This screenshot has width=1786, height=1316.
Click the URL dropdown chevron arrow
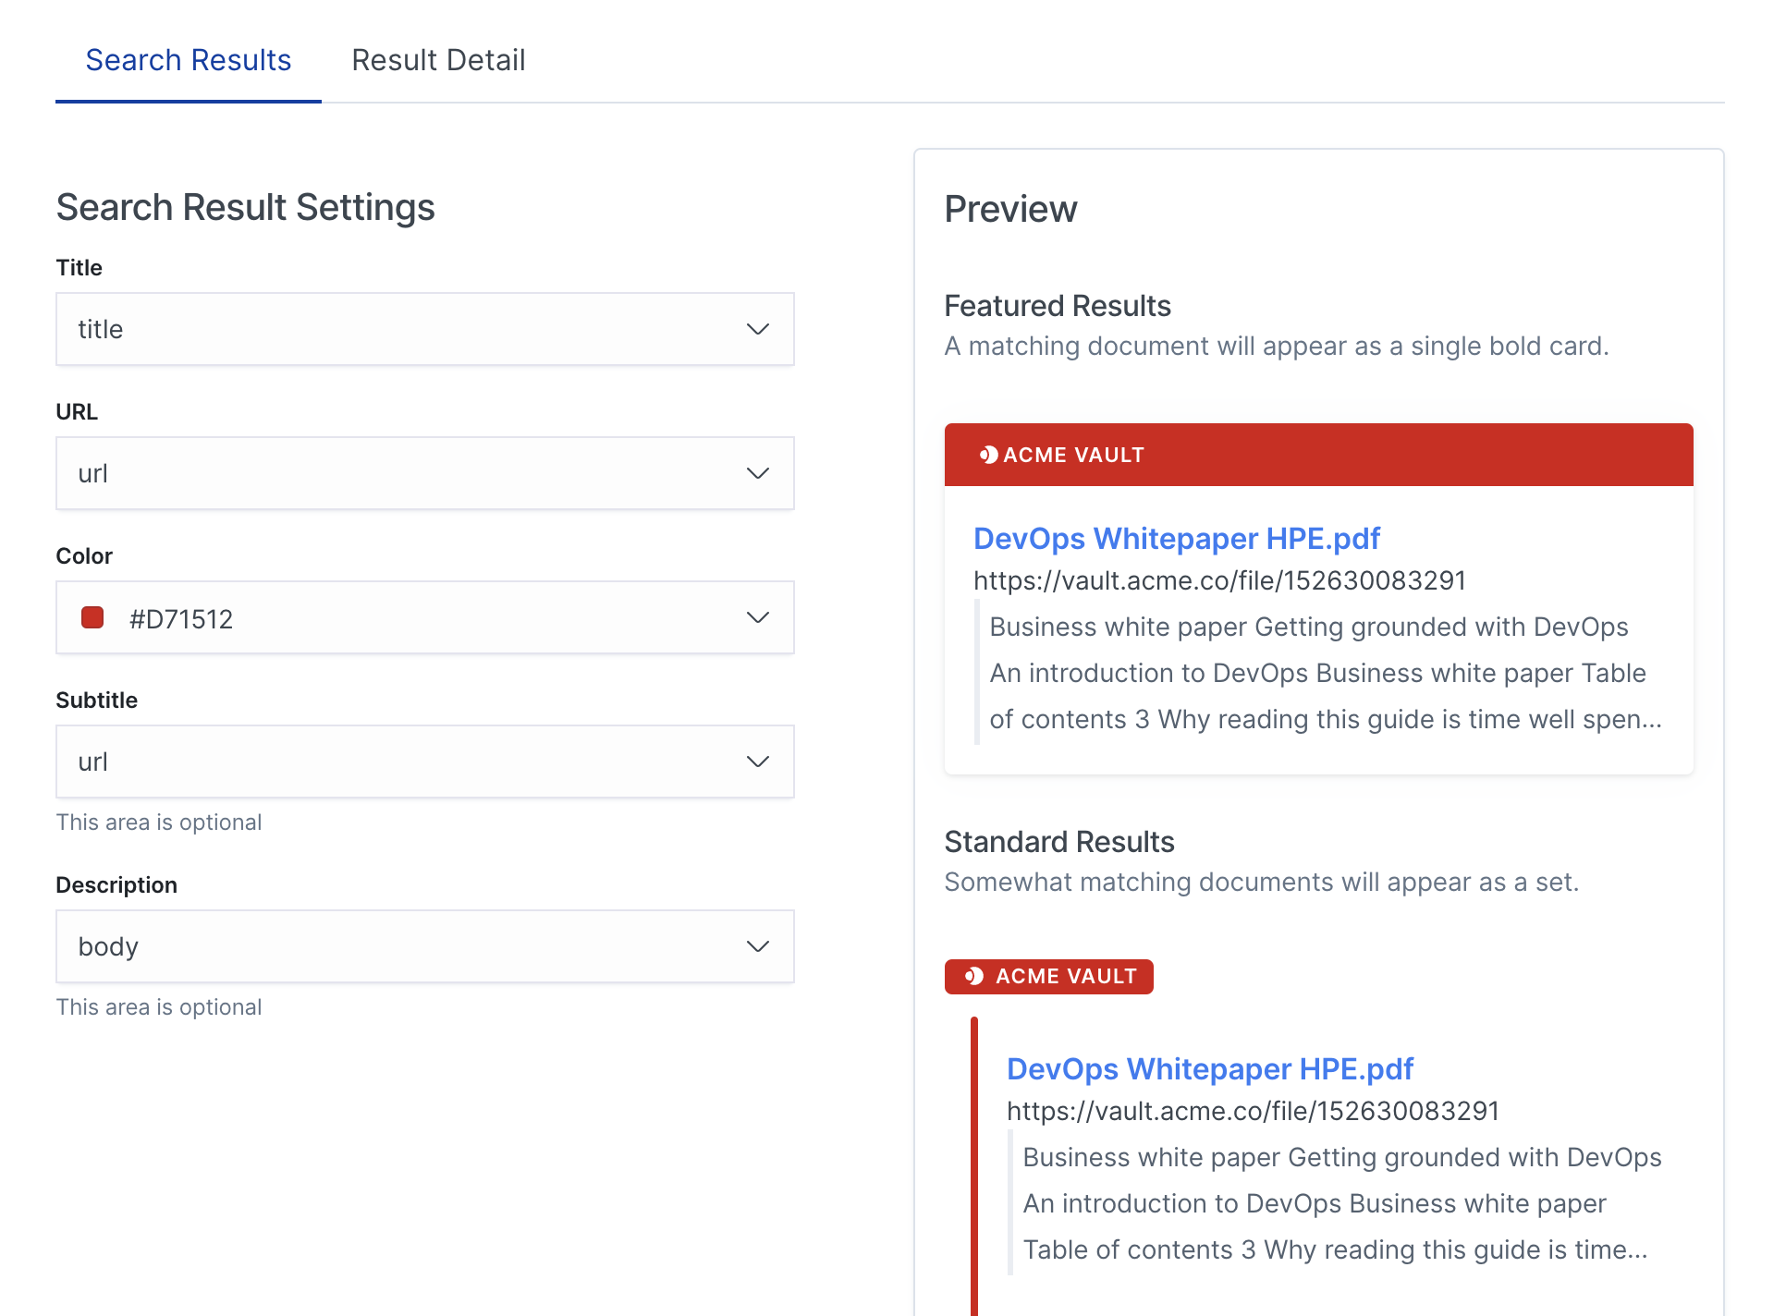click(x=757, y=473)
